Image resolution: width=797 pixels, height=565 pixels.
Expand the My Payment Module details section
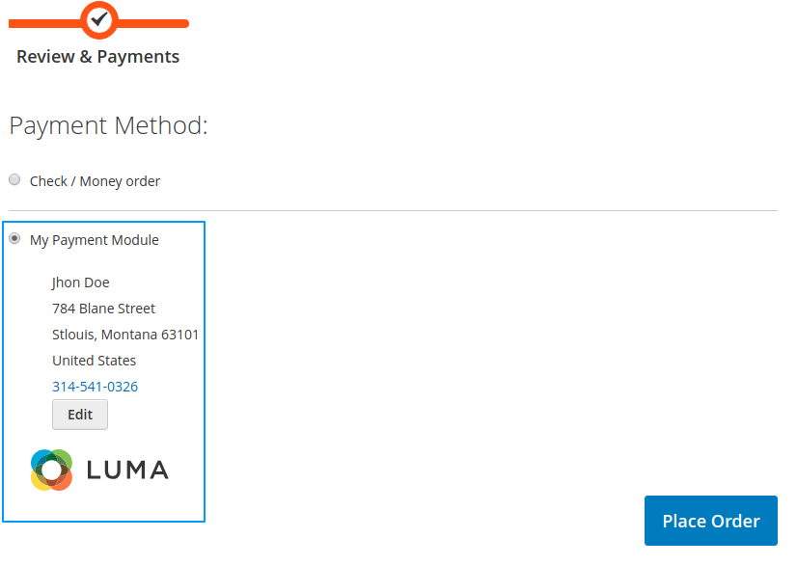coord(94,239)
